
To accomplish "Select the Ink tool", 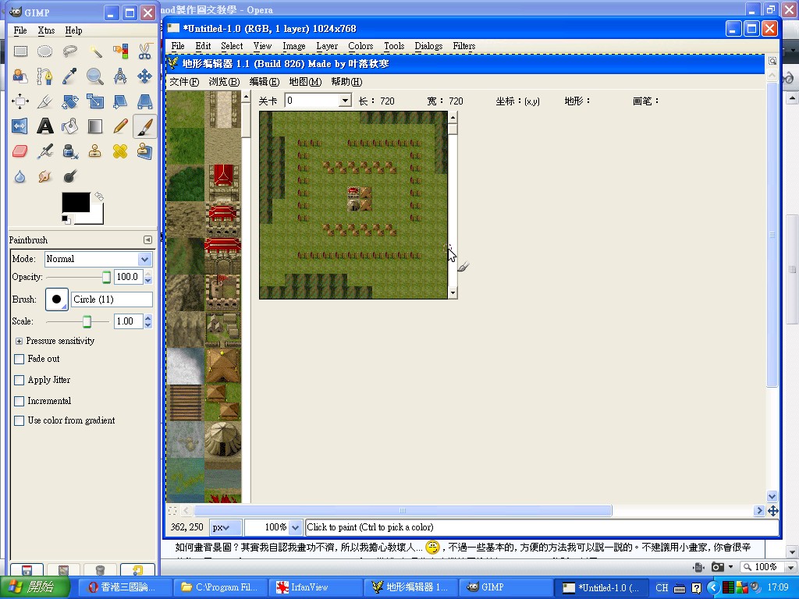I will pyautogui.click(x=69, y=151).
